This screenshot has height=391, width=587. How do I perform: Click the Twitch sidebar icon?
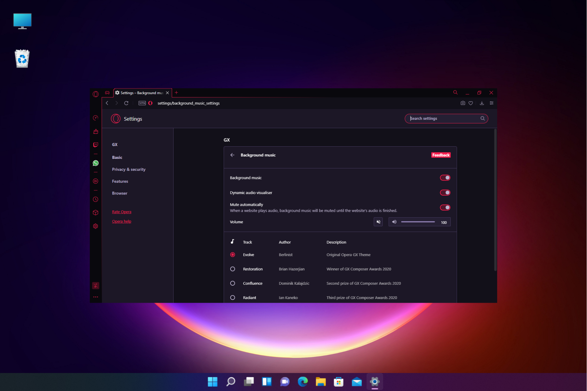(x=96, y=144)
